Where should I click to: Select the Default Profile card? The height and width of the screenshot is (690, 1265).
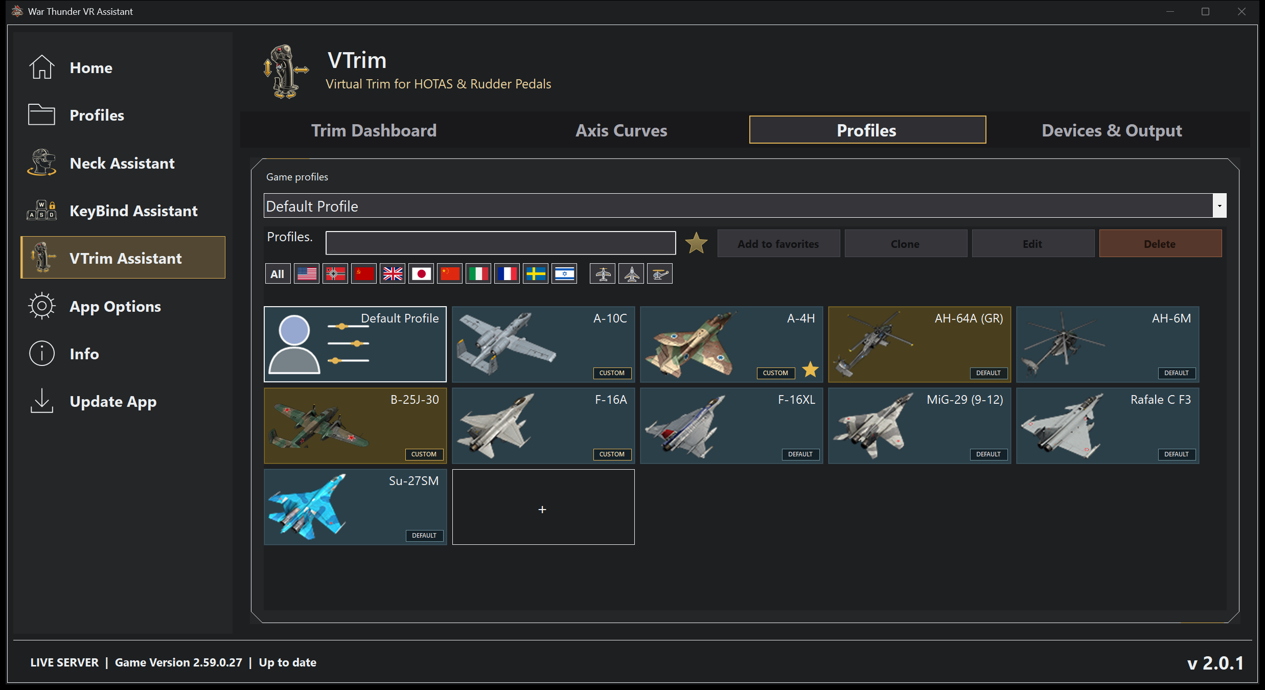coord(355,344)
